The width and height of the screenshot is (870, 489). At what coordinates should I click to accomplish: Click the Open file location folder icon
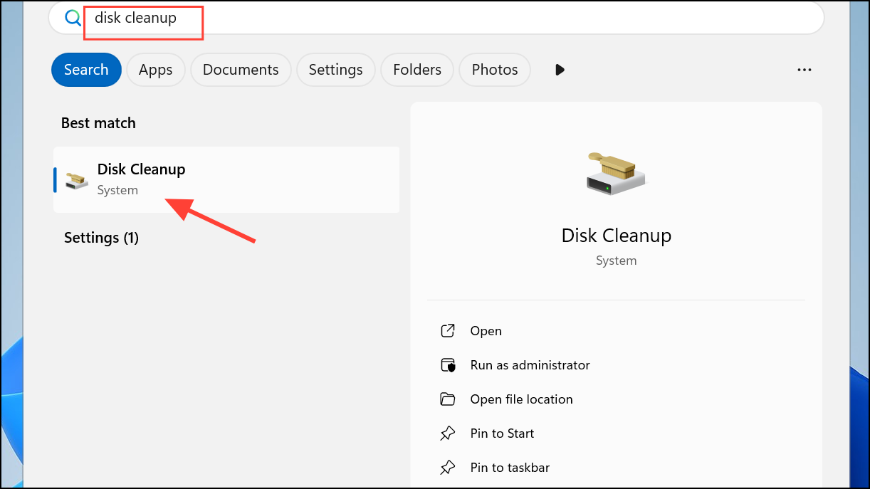pyautogui.click(x=448, y=399)
